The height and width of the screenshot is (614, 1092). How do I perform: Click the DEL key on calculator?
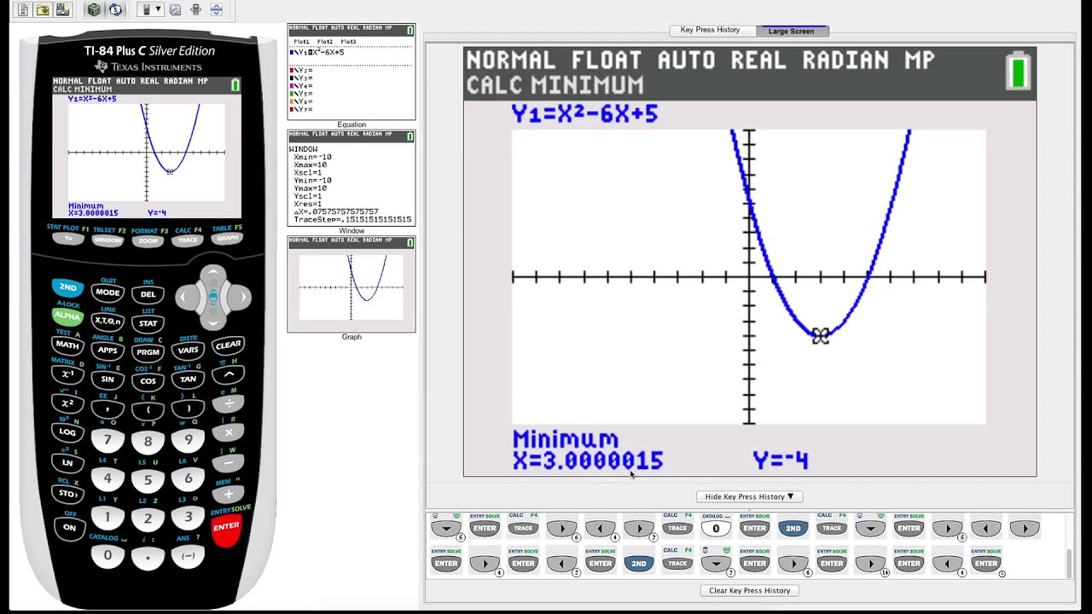coord(148,294)
